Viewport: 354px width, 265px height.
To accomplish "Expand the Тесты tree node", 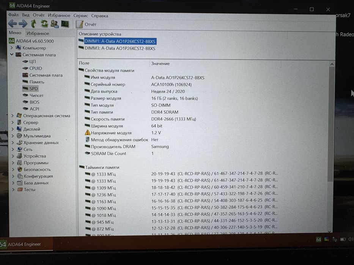I will 13,190.
